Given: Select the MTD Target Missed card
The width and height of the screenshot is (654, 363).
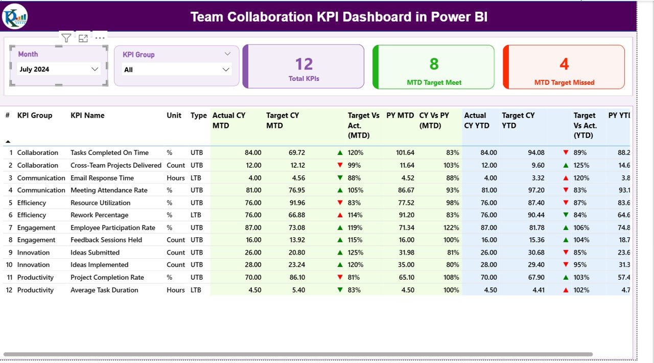Looking at the screenshot, I should pos(564,67).
